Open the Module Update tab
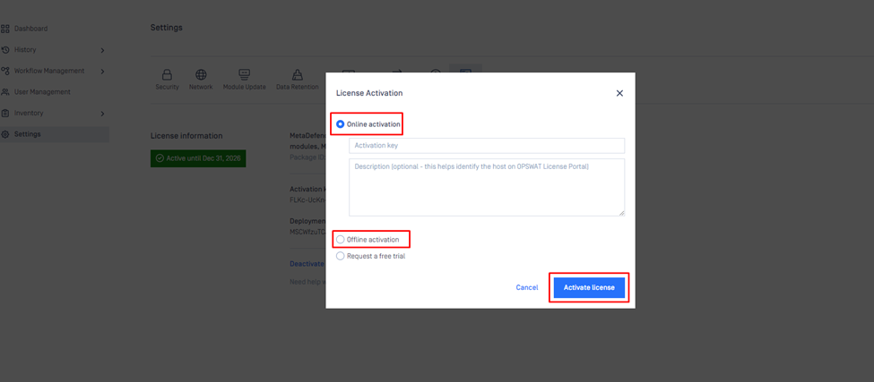Screen dimensions: 874x382 click(244, 81)
